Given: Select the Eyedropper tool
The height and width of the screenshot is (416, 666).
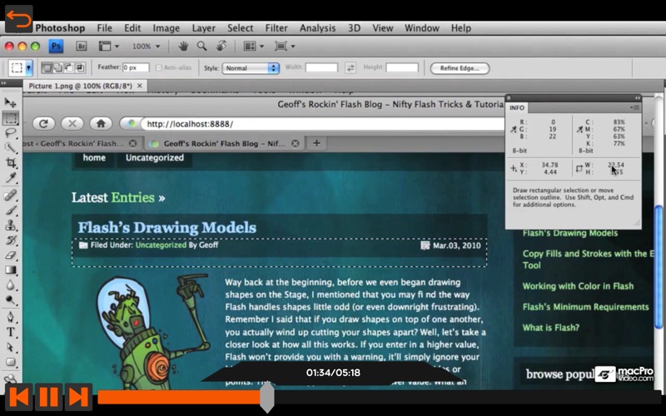Looking at the screenshot, I should pyautogui.click(x=11, y=178).
